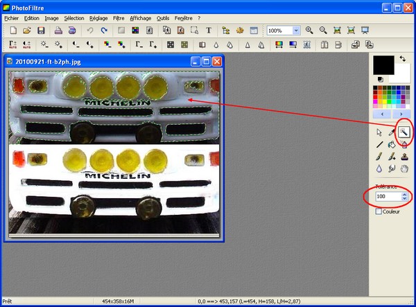Image resolution: width=416 pixels, height=307 pixels.
Task: Increase Tolérance with up arrow
Action: click(x=404, y=194)
